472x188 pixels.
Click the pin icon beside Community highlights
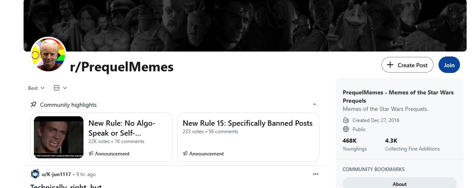coord(33,104)
